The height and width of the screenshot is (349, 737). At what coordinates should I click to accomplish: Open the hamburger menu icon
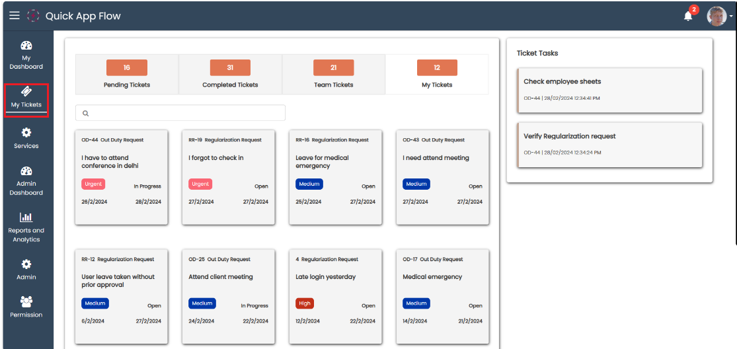point(14,15)
